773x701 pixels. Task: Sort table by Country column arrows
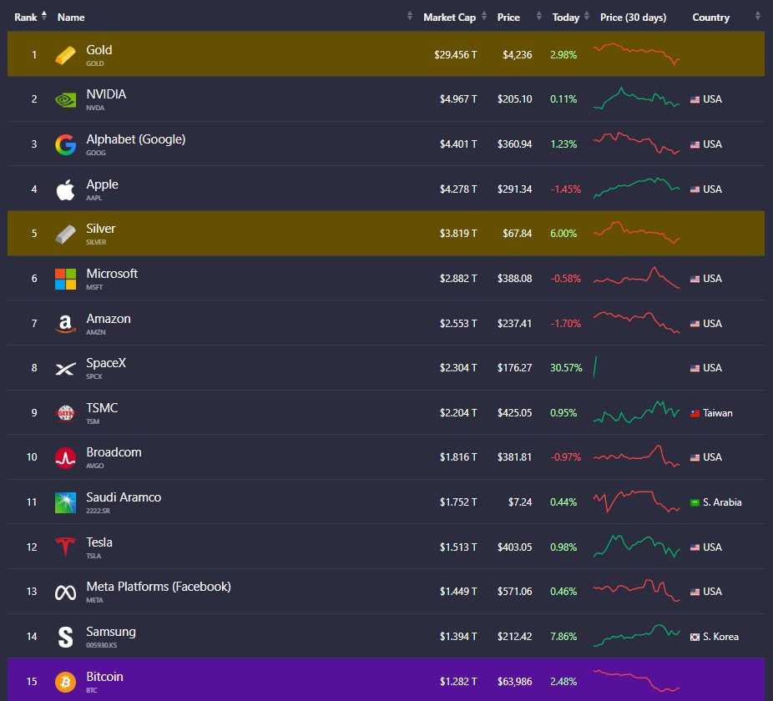[x=758, y=16]
